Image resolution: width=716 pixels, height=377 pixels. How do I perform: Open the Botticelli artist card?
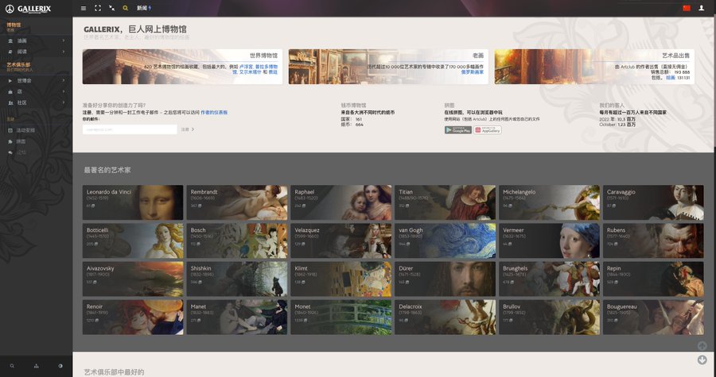pos(133,240)
